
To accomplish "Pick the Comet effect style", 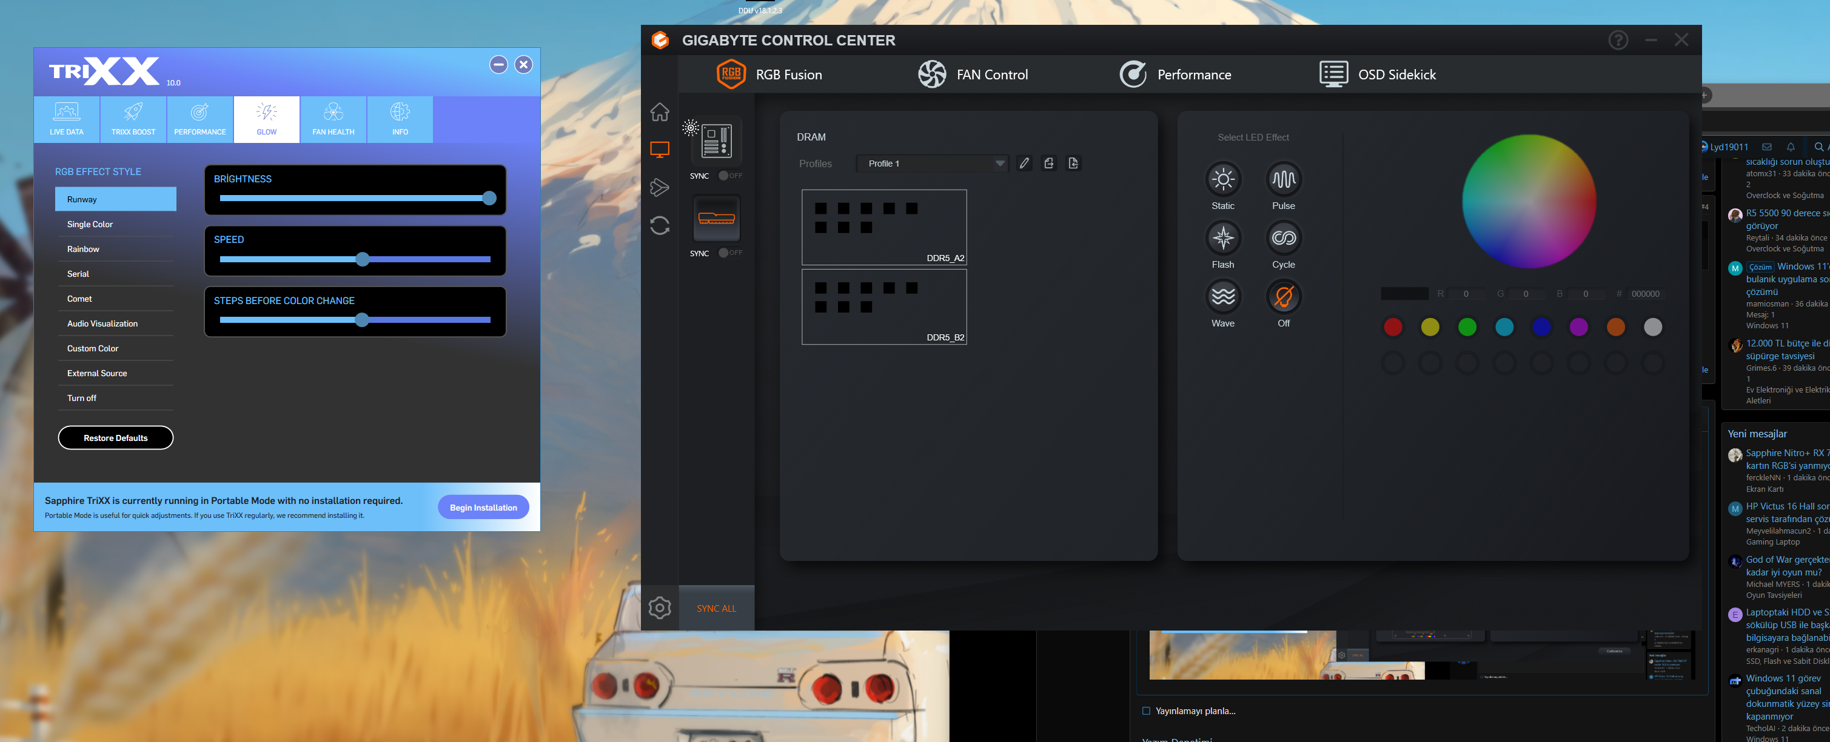I will coord(116,299).
